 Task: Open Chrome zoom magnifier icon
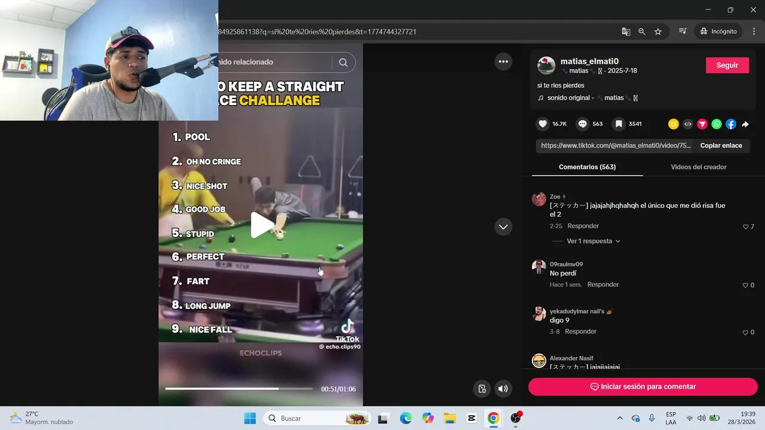coord(642,32)
